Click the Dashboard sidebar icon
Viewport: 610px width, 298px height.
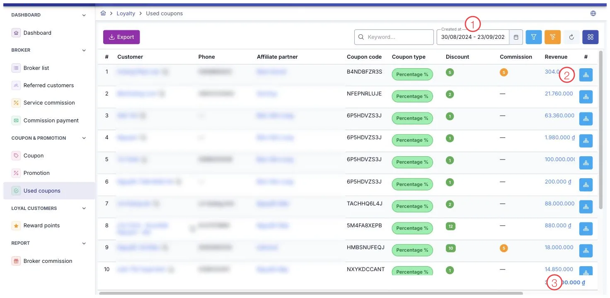coord(16,33)
